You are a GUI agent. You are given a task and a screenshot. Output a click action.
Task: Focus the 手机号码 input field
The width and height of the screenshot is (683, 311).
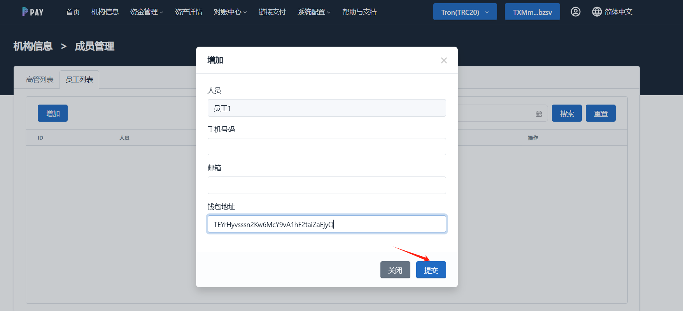point(327,147)
